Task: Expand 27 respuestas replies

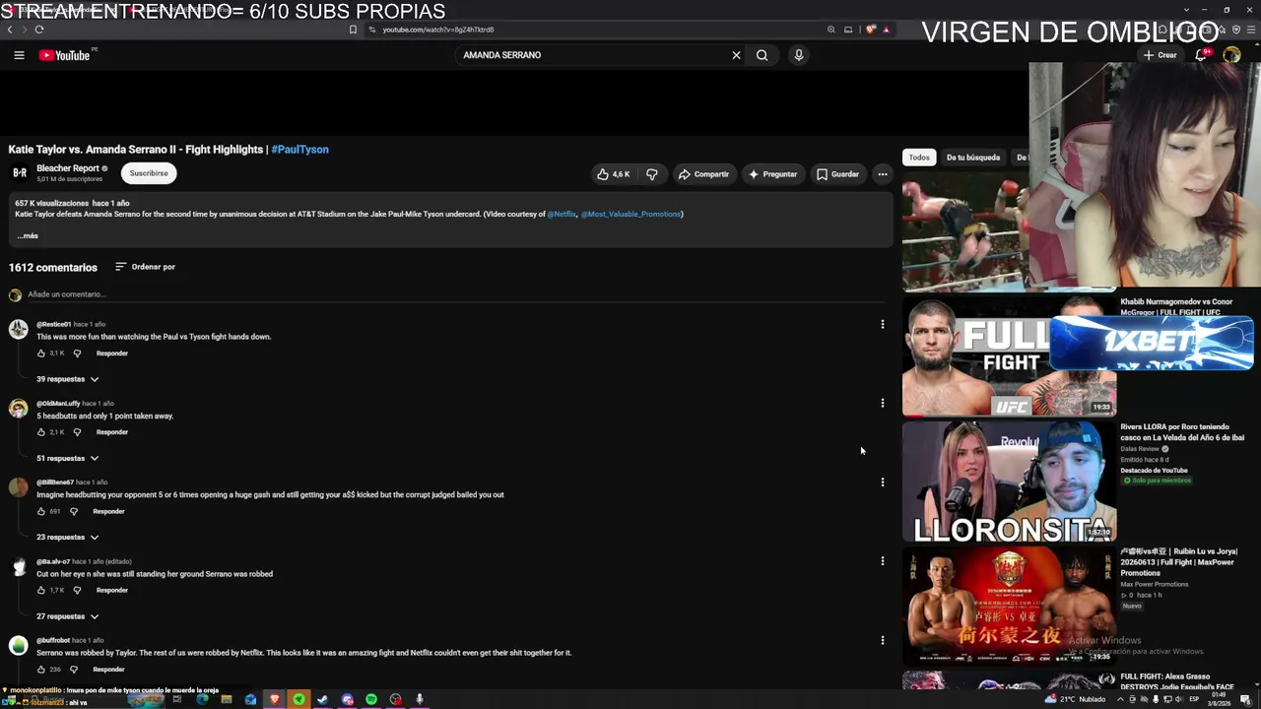Action: [x=68, y=616]
